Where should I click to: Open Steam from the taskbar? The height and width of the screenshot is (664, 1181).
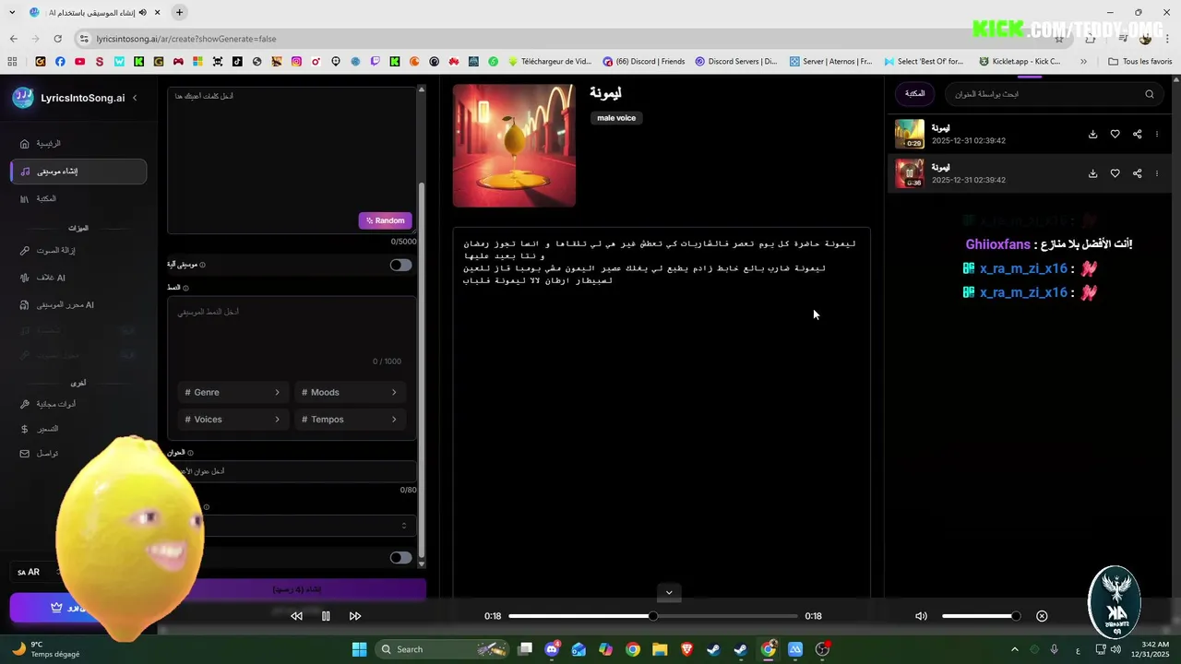(x=713, y=649)
